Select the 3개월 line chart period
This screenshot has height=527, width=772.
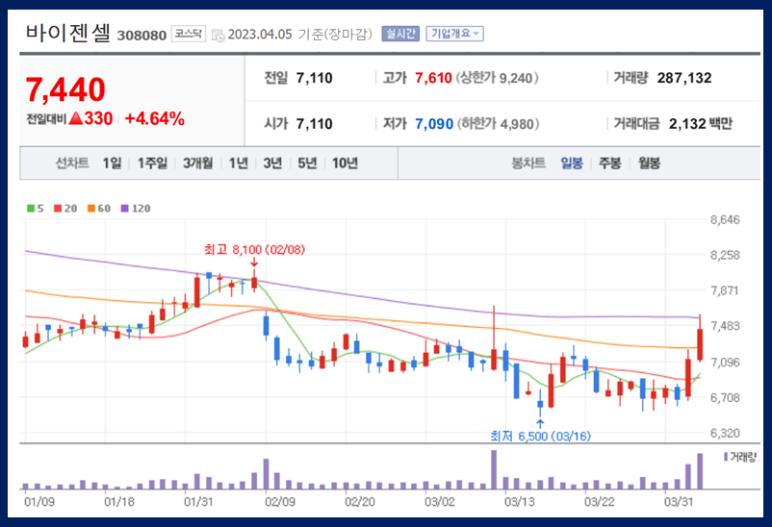pyautogui.click(x=198, y=163)
